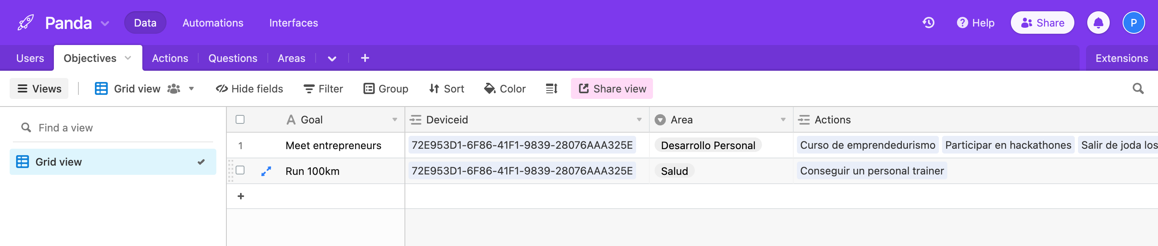Open the Filter options

[323, 88]
